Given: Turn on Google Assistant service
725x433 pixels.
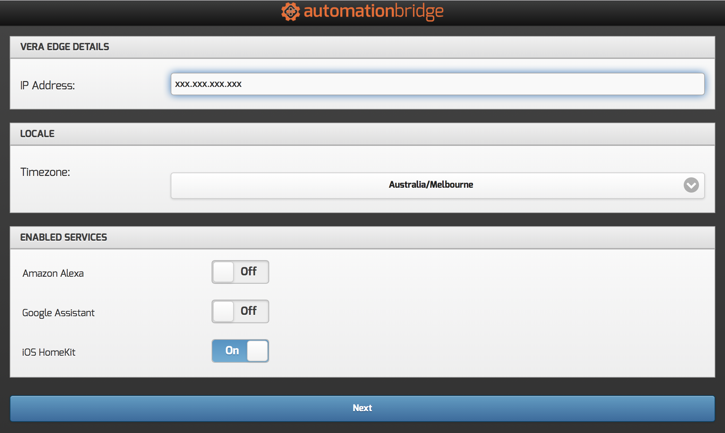Looking at the screenshot, I should pos(240,311).
